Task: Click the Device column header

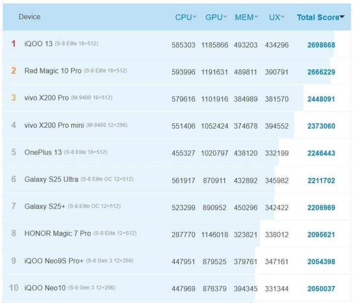Action: [30, 17]
